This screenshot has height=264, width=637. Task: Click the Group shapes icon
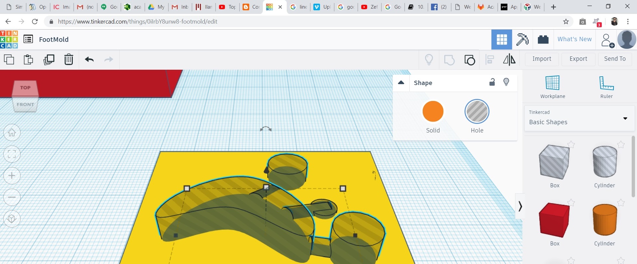coord(449,60)
